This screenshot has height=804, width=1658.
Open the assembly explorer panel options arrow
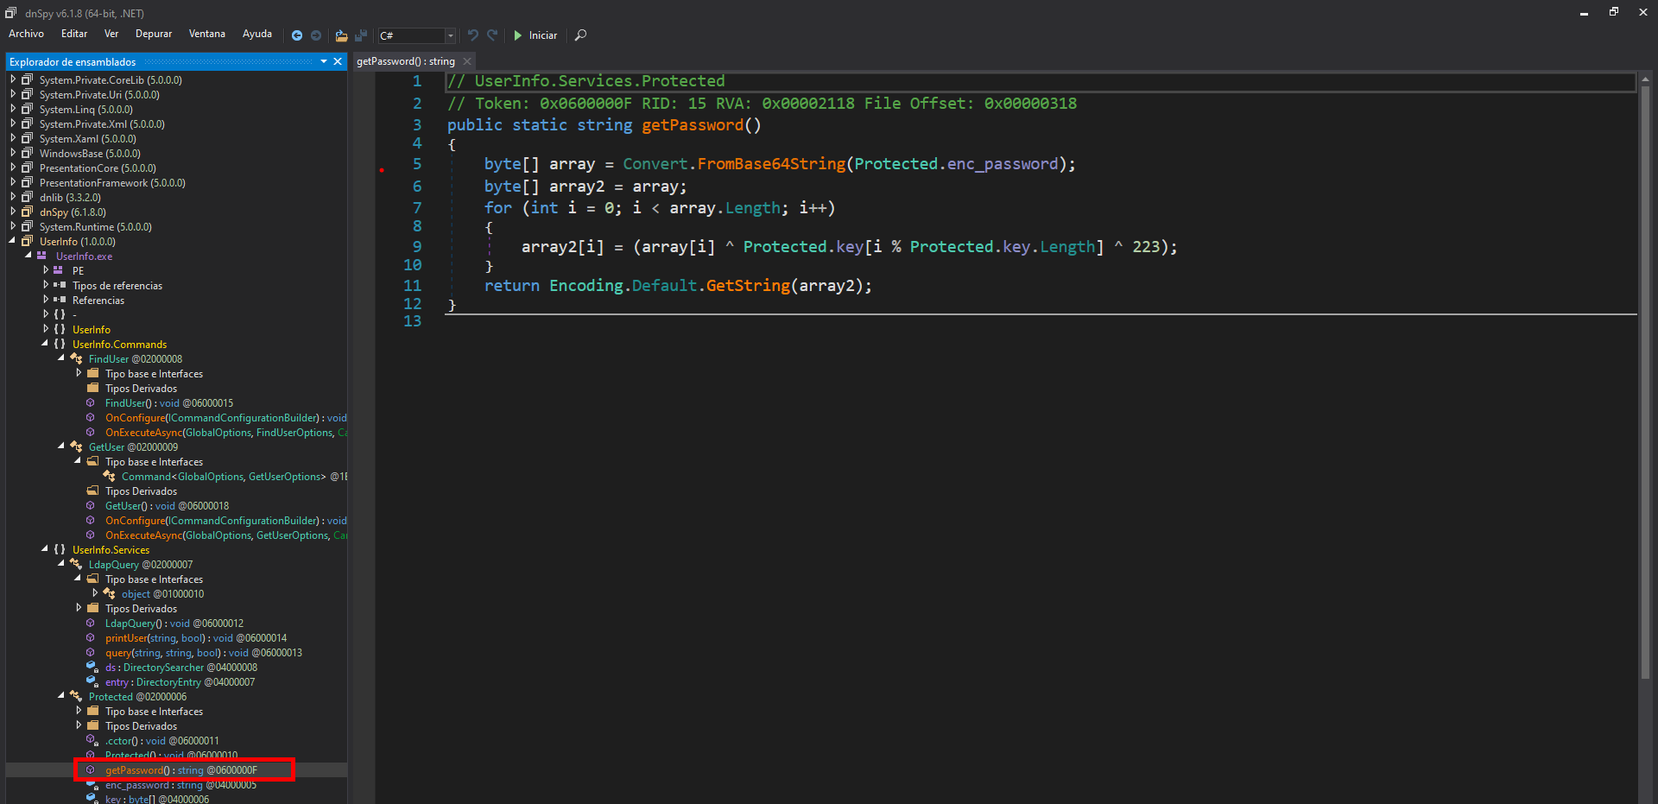coord(324,61)
